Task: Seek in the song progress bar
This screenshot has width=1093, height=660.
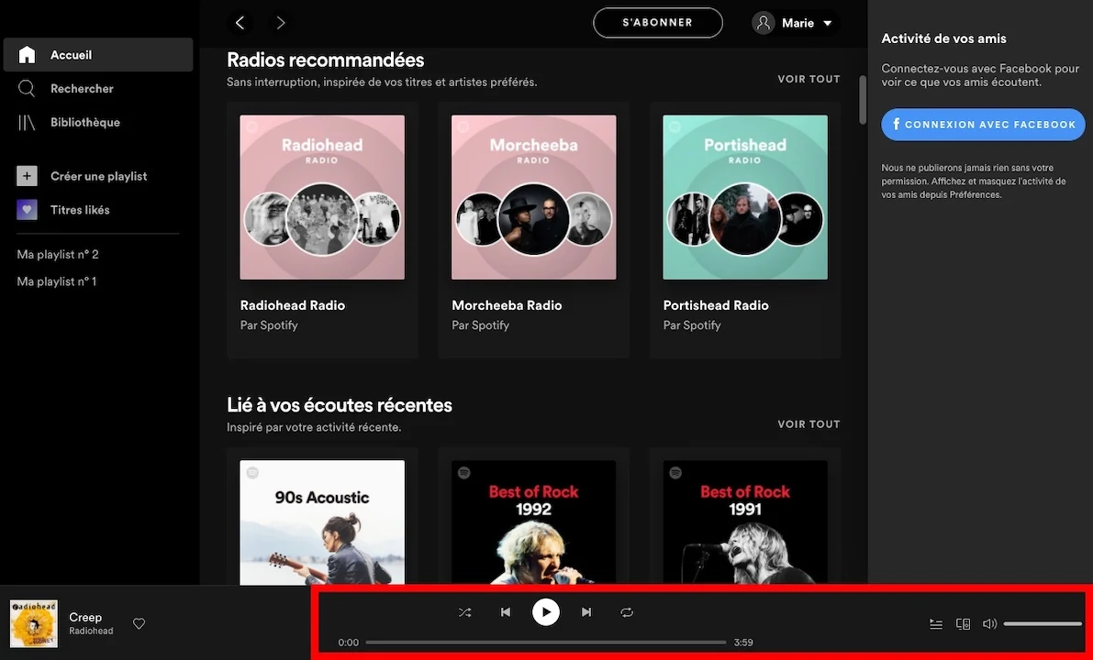Action: [x=546, y=643]
